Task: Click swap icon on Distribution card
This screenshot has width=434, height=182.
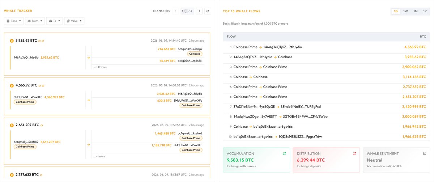Action: [354, 153]
